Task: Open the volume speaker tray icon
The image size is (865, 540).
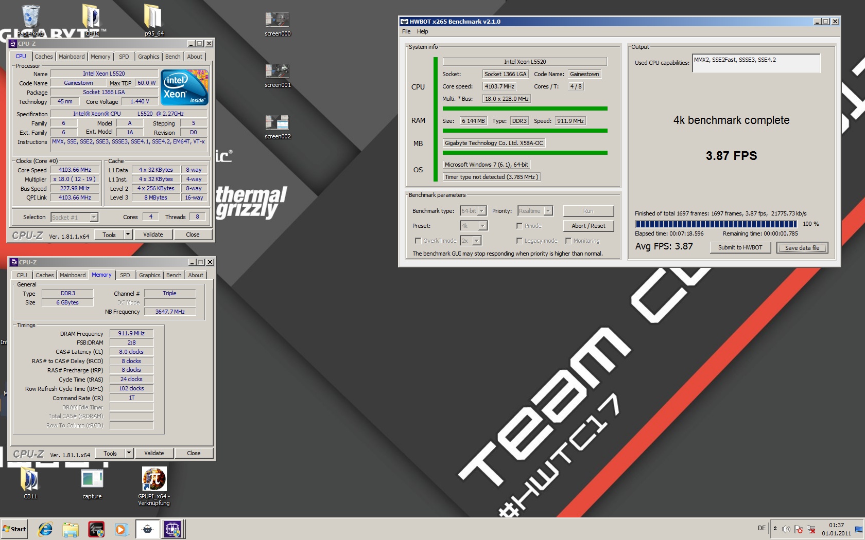Action: (786, 529)
